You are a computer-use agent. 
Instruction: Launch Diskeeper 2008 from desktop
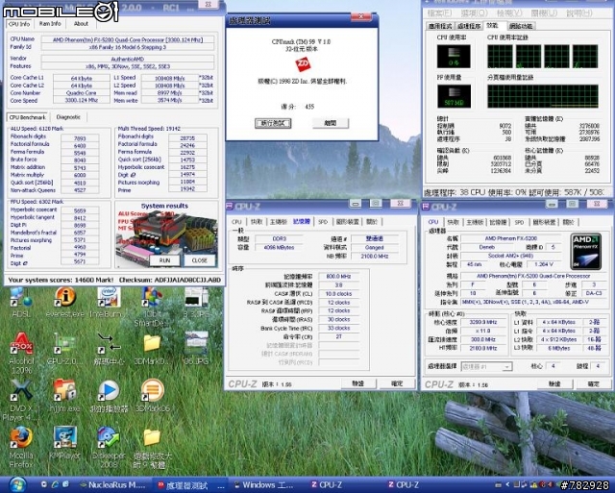pyautogui.click(x=109, y=447)
